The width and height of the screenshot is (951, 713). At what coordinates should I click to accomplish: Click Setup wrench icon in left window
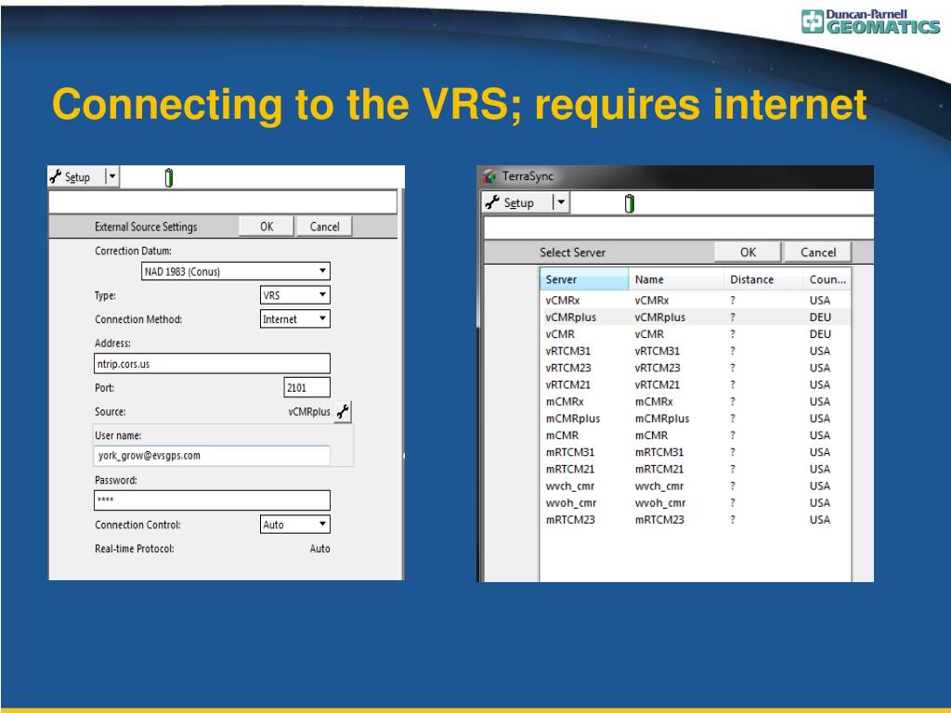(56, 176)
